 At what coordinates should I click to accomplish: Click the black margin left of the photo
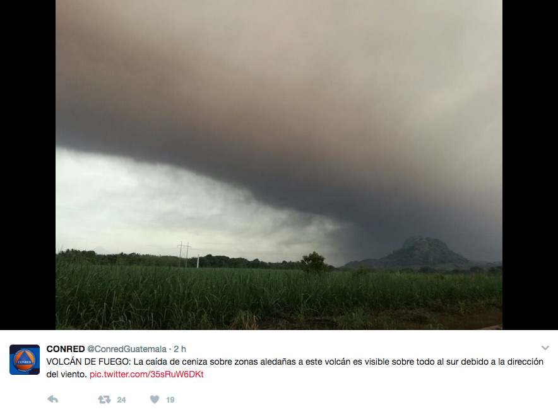pos(28,165)
